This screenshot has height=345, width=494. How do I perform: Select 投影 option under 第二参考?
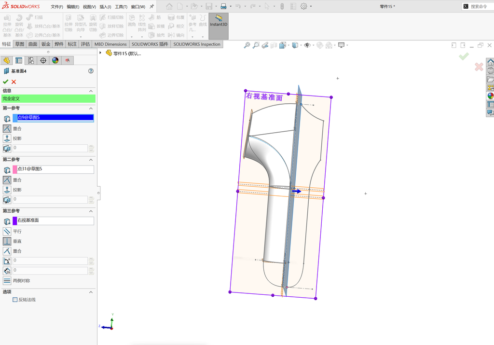pos(7,190)
